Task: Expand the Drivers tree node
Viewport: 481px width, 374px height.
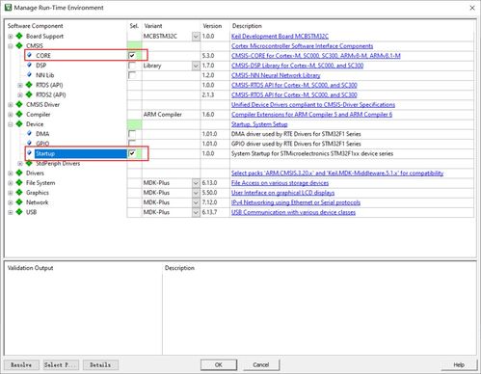Action: 11,174
